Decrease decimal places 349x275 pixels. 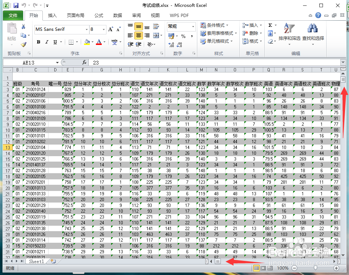pyautogui.click(x=180, y=45)
